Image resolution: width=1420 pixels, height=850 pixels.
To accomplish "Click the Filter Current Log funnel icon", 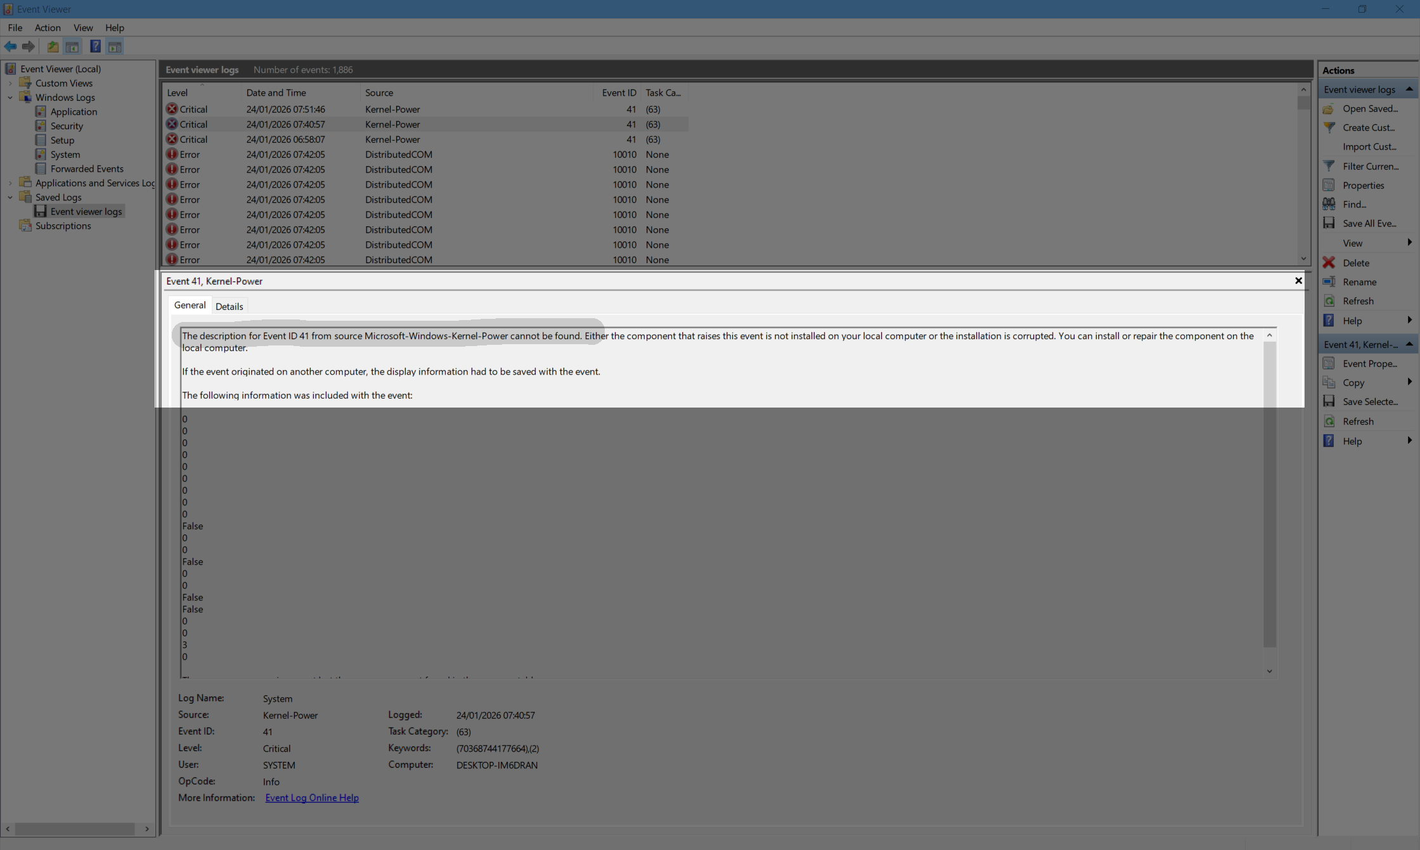I will click(x=1329, y=166).
